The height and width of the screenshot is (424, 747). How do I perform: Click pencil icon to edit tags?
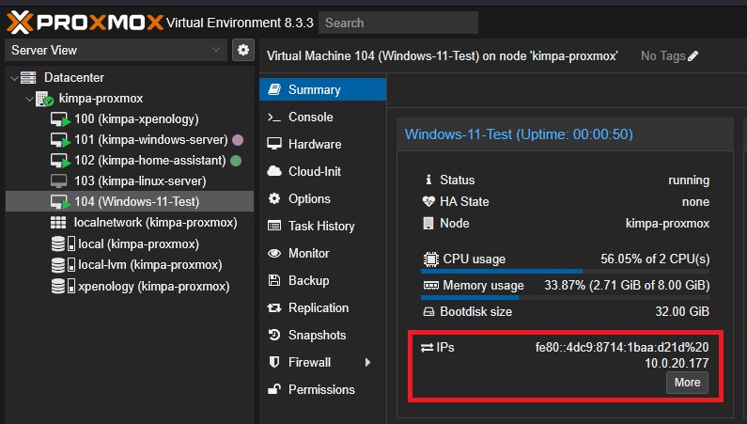[693, 56]
